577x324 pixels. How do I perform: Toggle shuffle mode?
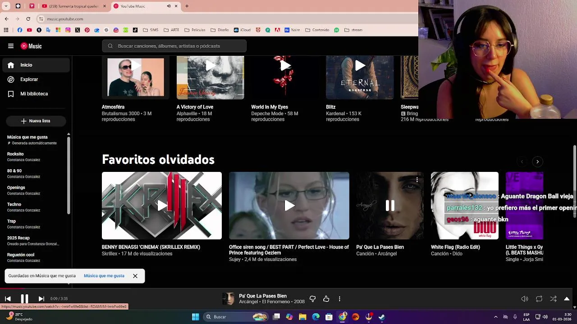pyautogui.click(x=553, y=299)
